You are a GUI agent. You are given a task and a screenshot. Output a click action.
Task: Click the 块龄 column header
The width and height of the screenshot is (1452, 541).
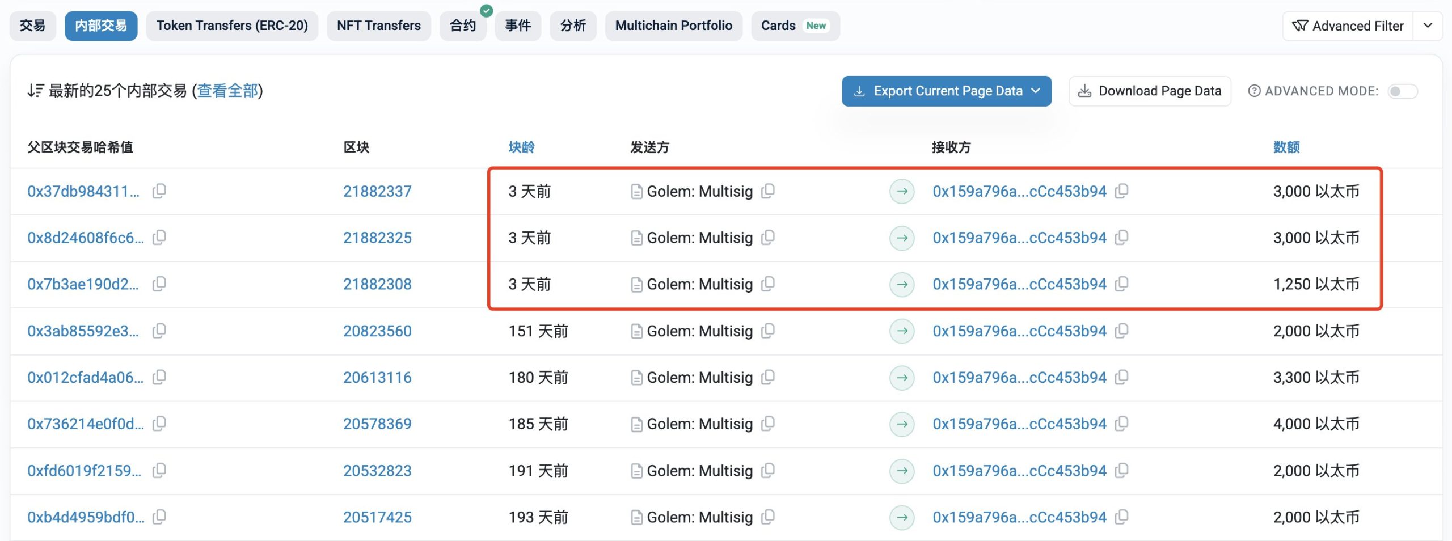tap(521, 147)
